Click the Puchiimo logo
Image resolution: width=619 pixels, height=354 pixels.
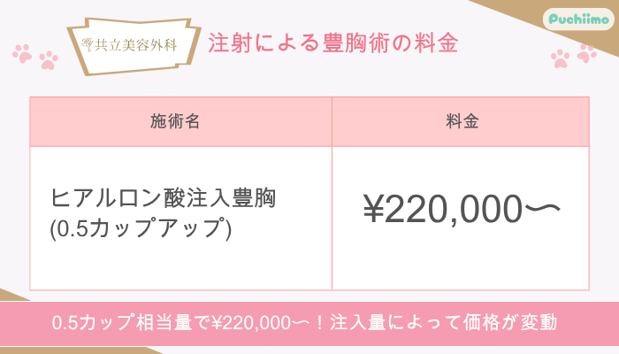click(578, 19)
